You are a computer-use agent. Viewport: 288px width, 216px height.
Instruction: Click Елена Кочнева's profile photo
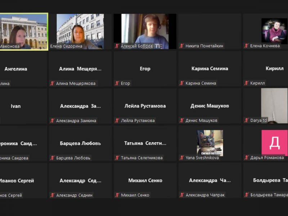click(274, 30)
